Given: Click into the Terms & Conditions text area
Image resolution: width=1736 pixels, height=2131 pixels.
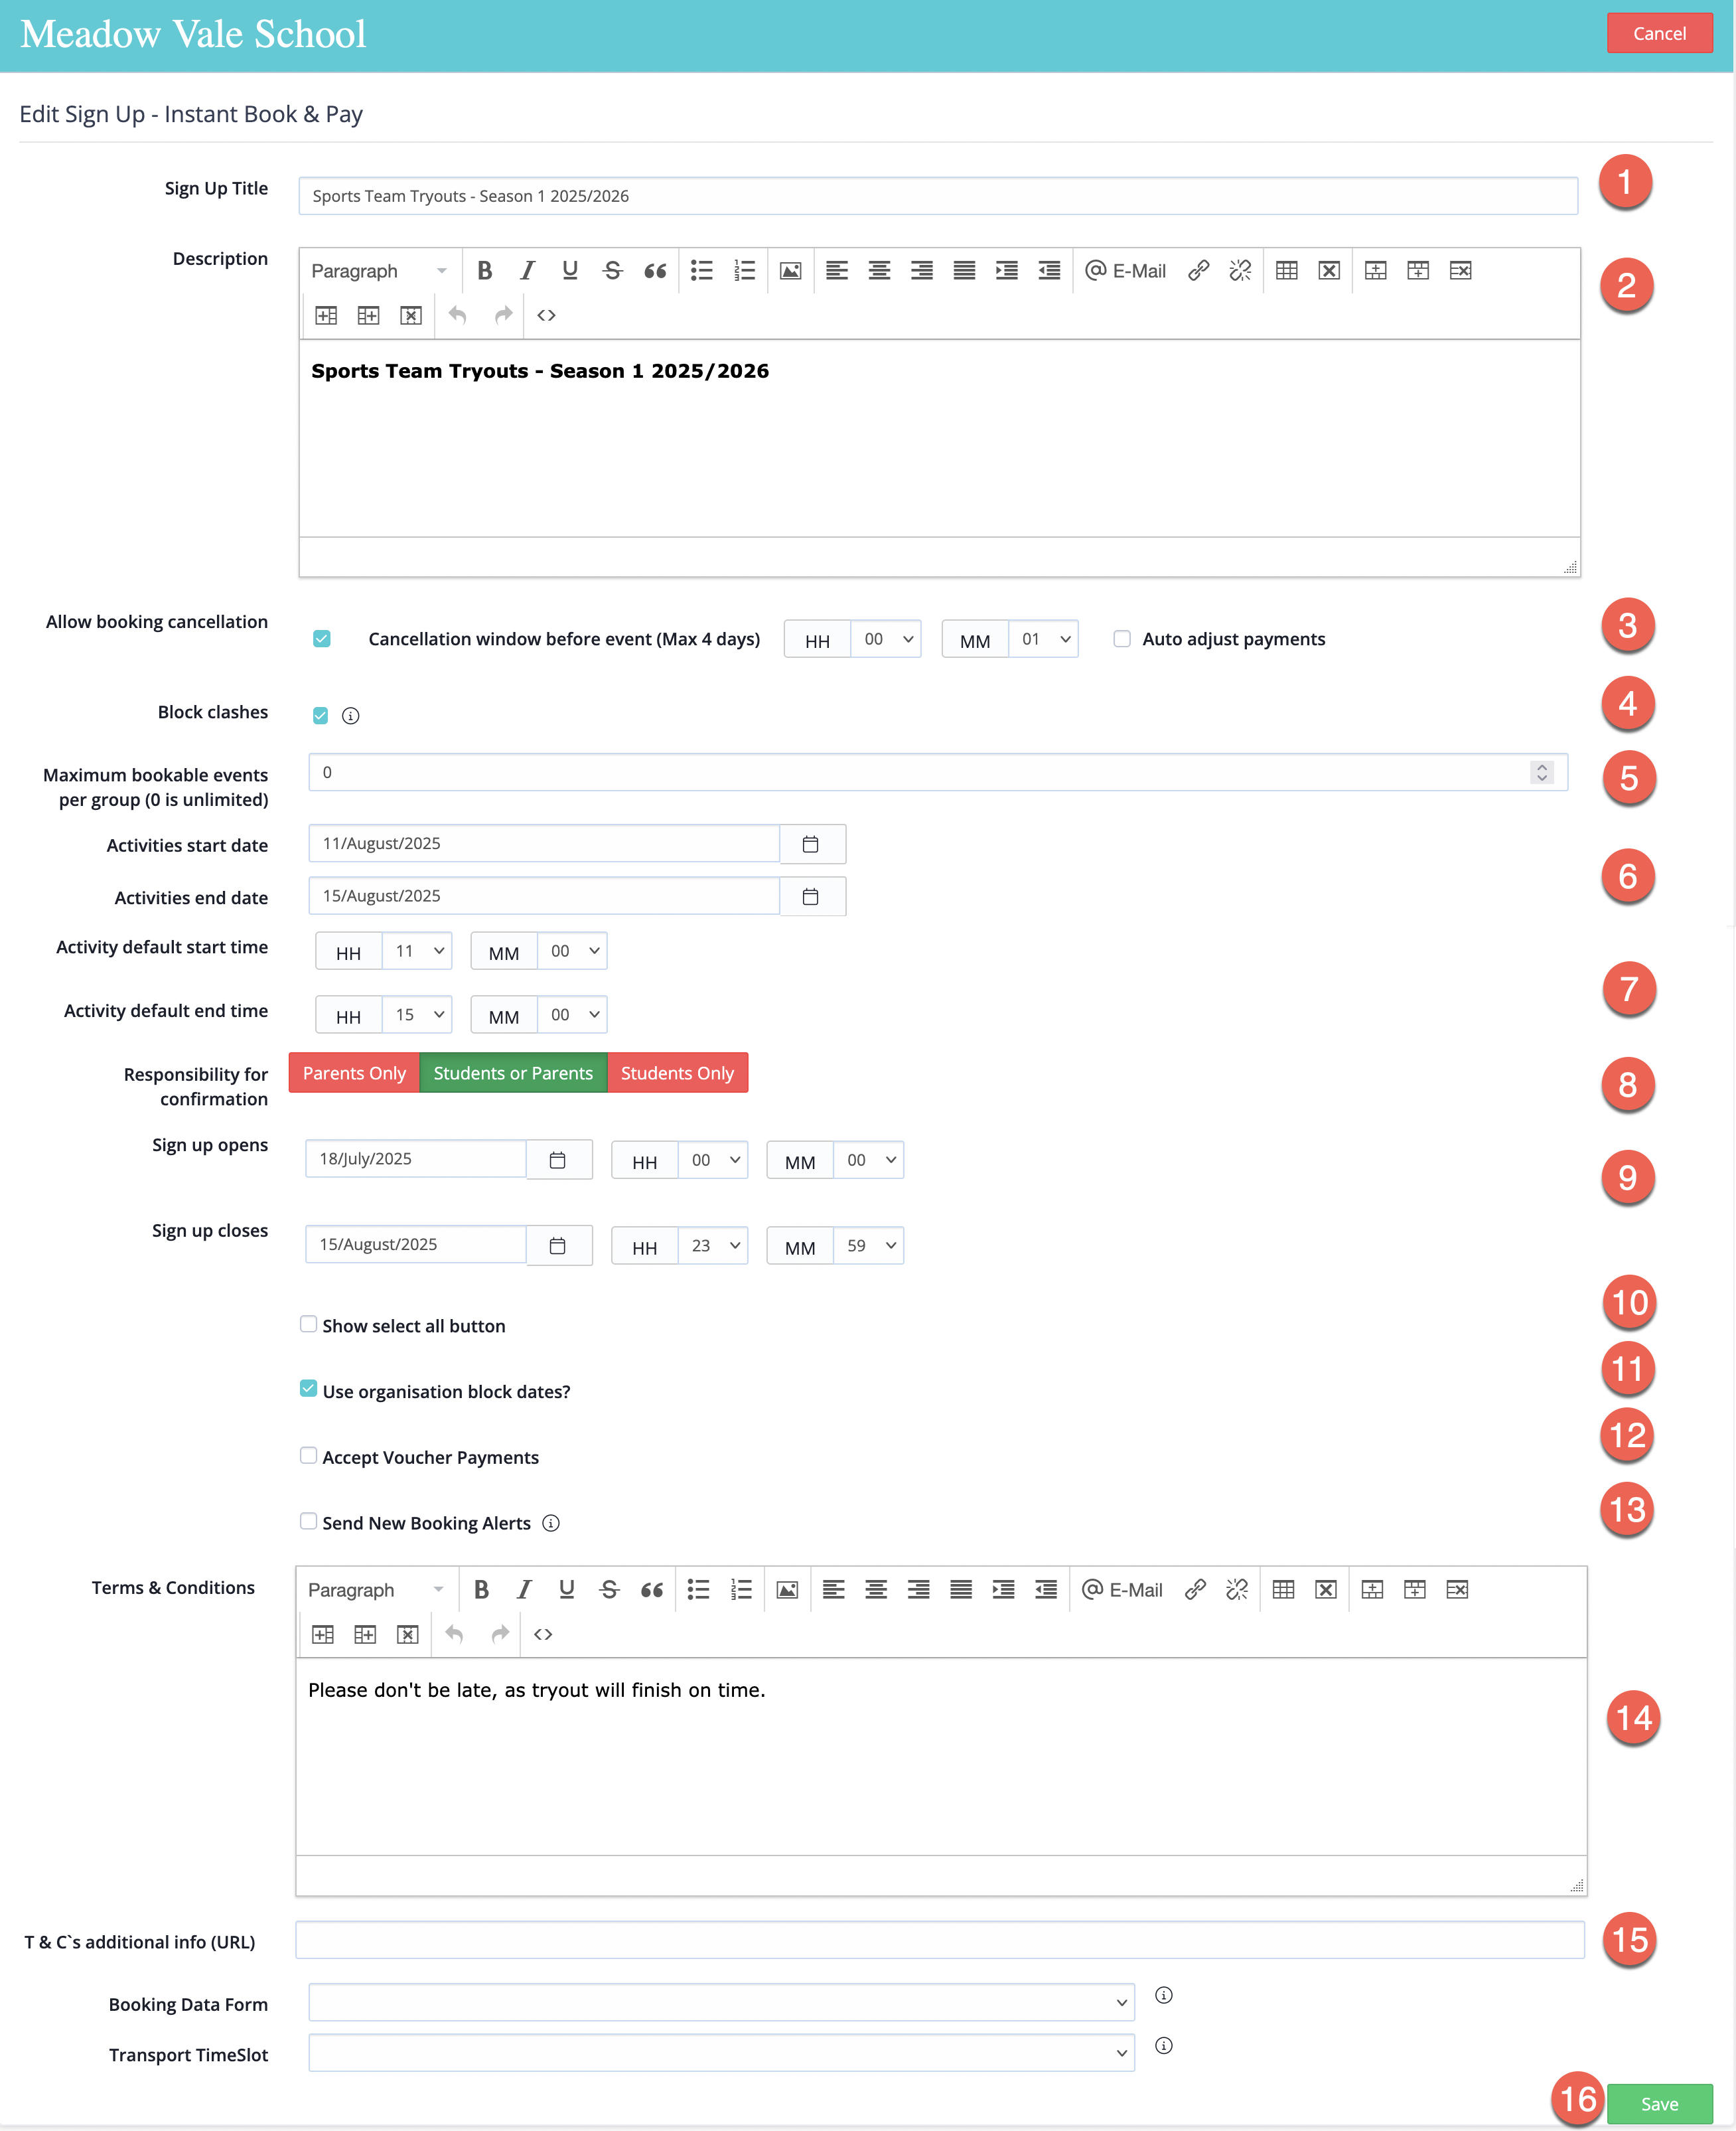Looking at the screenshot, I should pyautogui.click(x=941, y=1757).
